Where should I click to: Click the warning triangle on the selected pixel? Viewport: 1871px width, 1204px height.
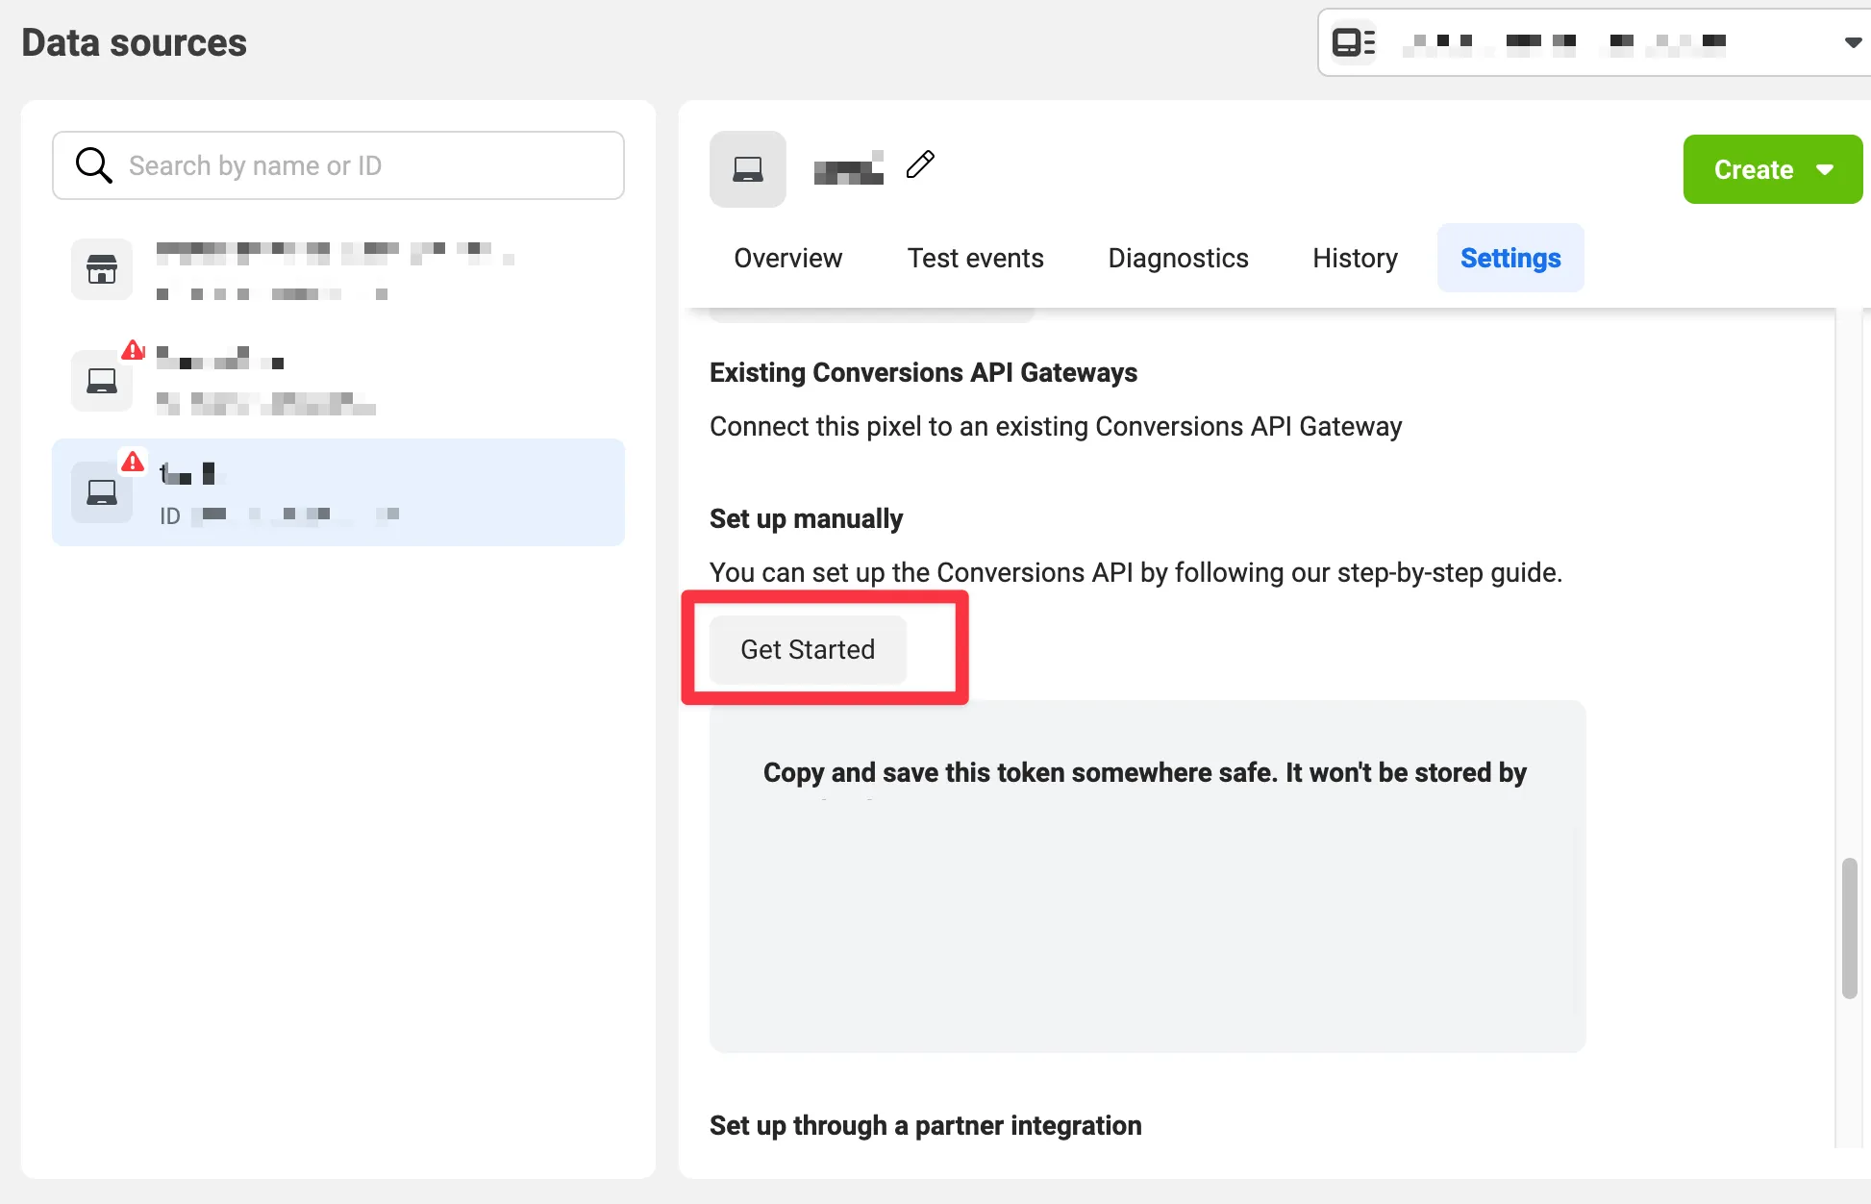[x=133, y=463]
